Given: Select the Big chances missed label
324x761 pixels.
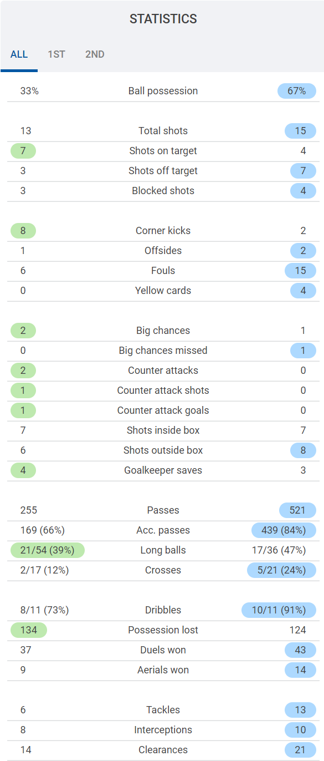Looking at the screenshot, I should (163, 351).
